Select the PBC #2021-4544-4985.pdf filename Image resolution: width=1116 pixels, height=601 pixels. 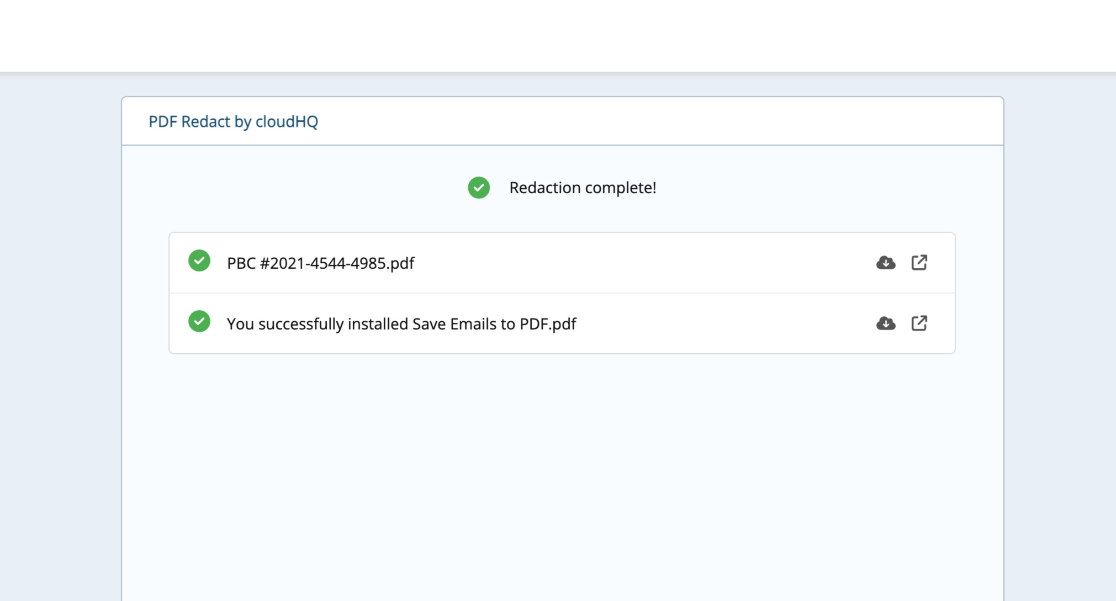point(320,263)
